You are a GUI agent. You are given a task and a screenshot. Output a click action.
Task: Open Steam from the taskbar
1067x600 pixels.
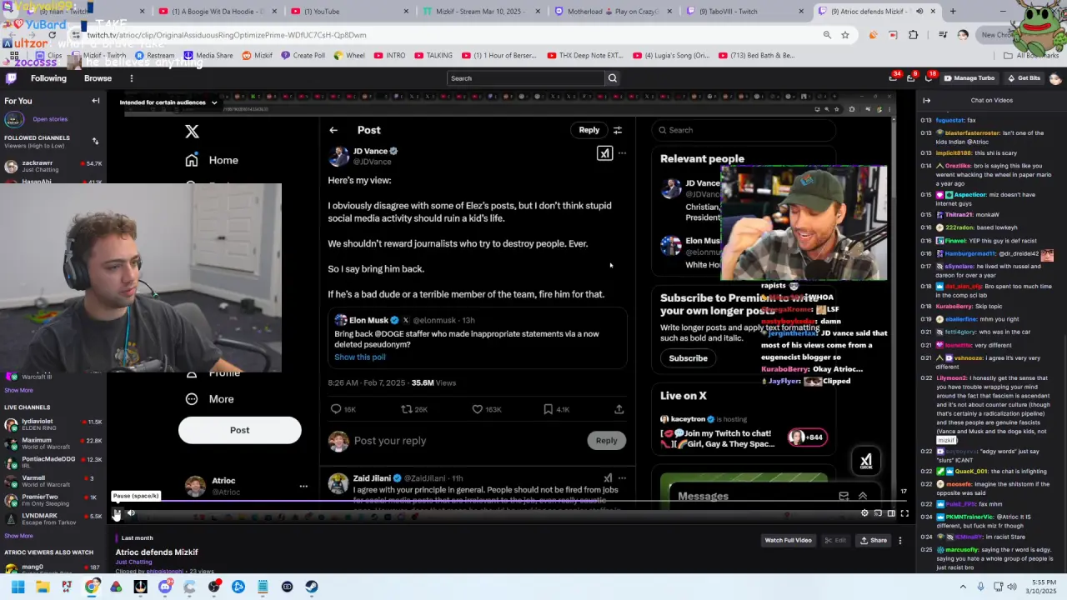click(312, 587)
